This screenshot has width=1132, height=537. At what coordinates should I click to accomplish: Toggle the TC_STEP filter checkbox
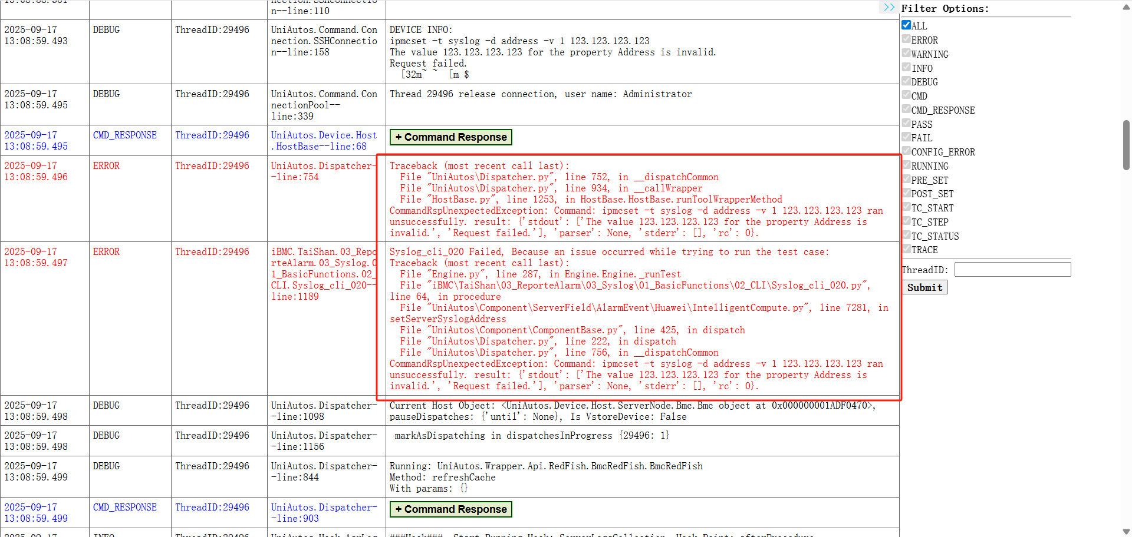906,221
